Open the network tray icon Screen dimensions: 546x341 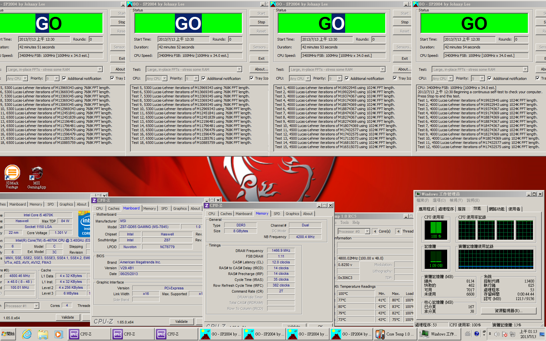pyautogui.click(x=513, y=334)
